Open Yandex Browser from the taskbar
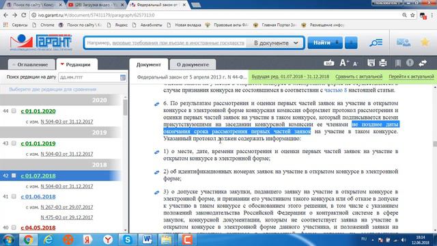The image size is (437, 246). pyautogui.click(x=108, y=240)
